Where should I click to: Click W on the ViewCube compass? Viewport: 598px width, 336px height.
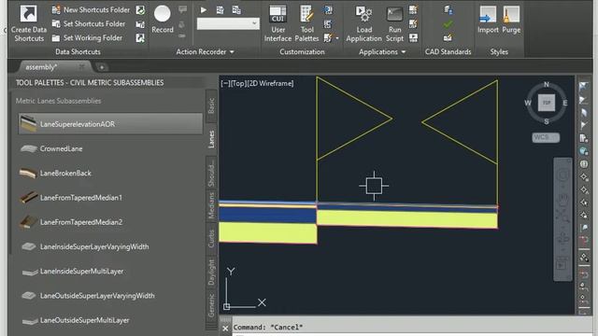click(x=528, y=103)
